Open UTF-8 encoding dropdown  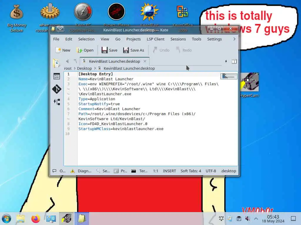point(211,171)
